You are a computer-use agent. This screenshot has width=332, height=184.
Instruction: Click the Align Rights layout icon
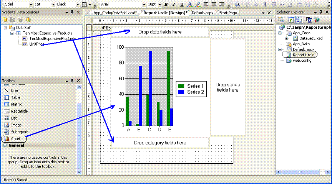(264, 4)
